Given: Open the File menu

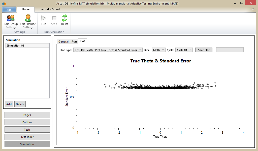Looking at the screenshot, I should [x=9, y=10].
